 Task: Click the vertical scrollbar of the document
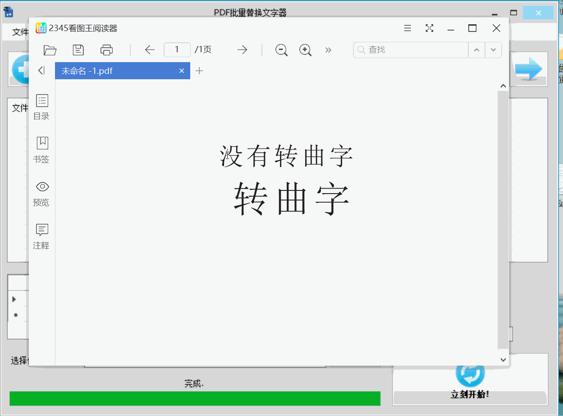[x=503, y=216]
